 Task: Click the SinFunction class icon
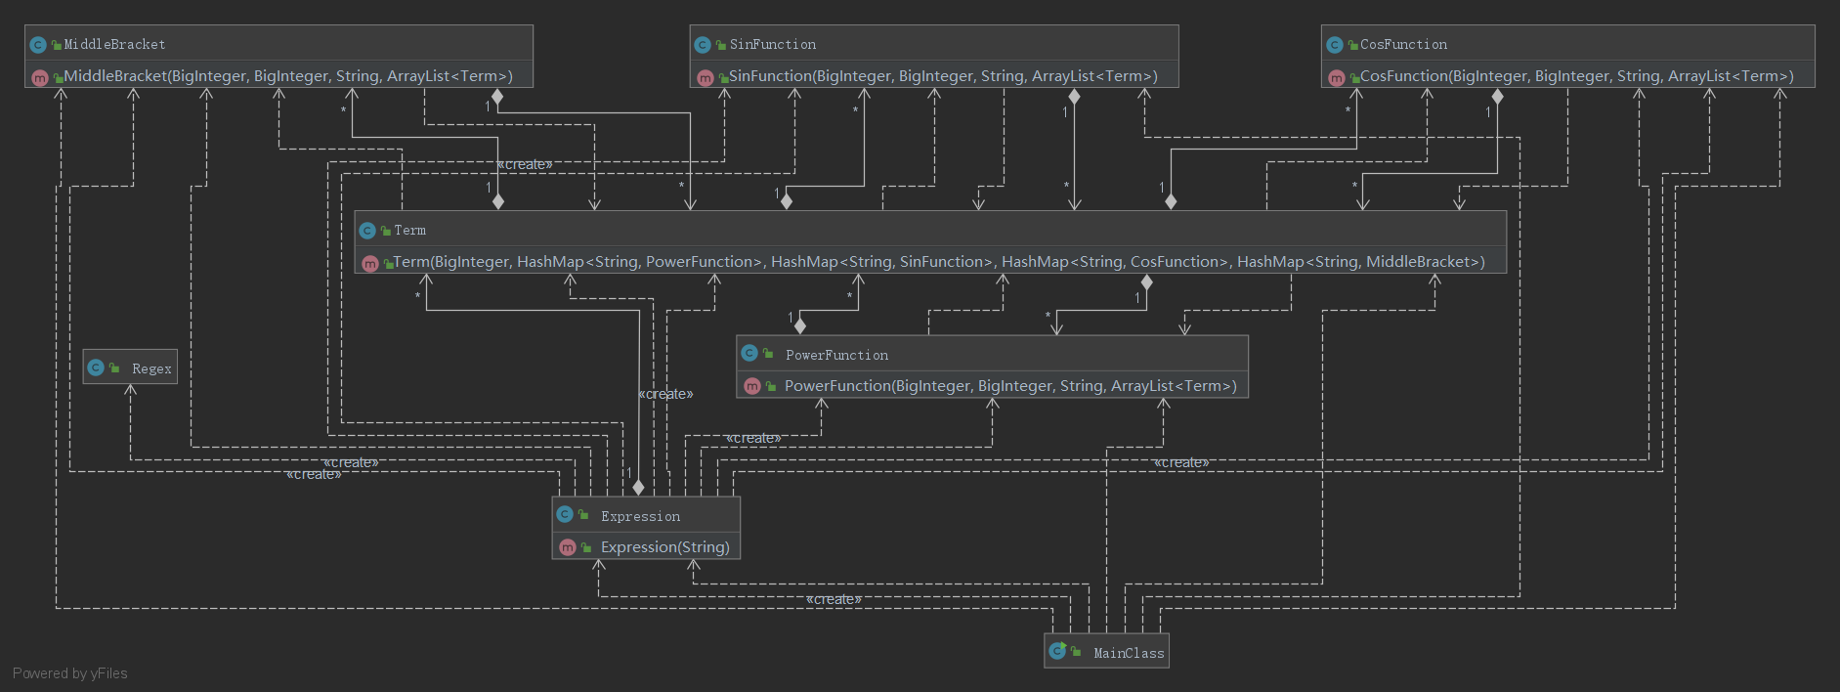point(703,45)
